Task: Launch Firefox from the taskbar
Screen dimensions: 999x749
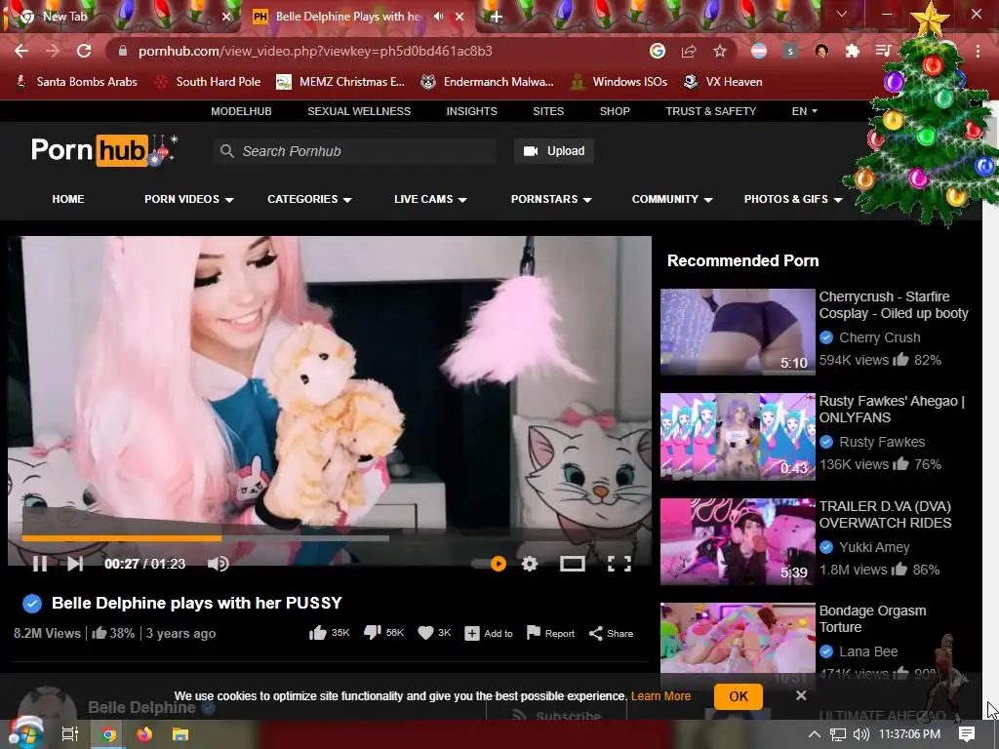Action: (144, 734)
